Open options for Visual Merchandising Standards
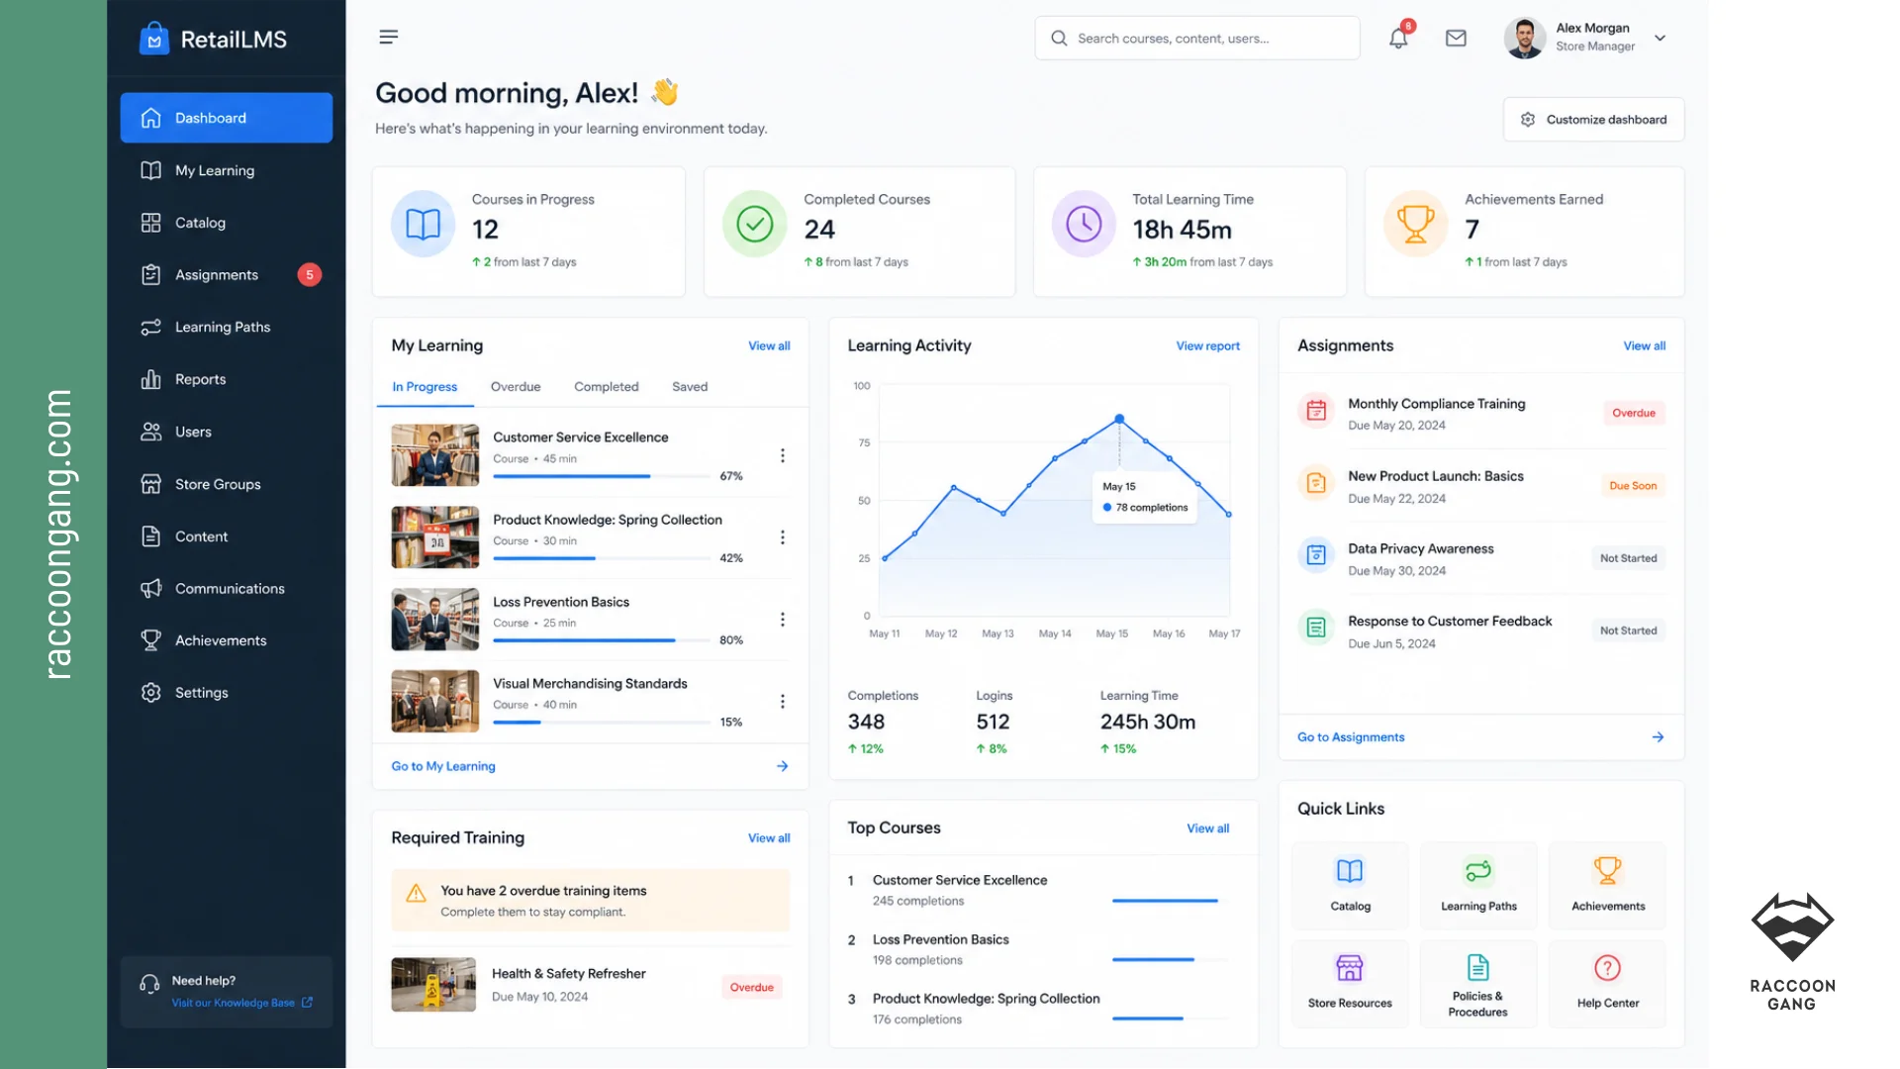Viewport: 1900px width, 1069px height. [782, 702]
